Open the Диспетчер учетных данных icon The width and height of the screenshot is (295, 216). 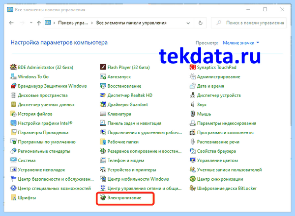click(x=13, y=104)
